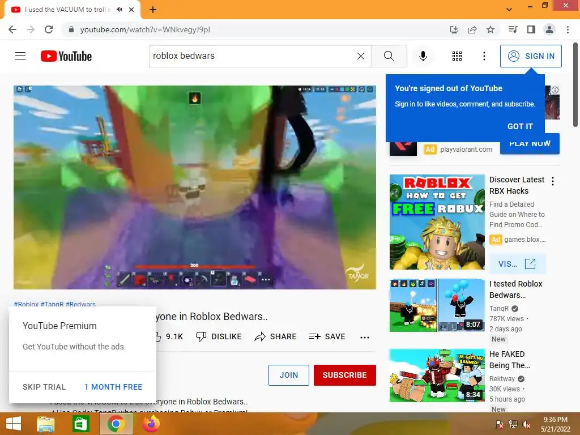Image resolution: width=580 pixels, height=435 pixels.
Task: Open the YouTube hamburger guide menu
Action: click(20, 56)
